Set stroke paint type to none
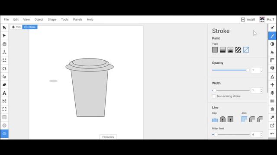This screenshot has height=155, width=277. point(246,50)
